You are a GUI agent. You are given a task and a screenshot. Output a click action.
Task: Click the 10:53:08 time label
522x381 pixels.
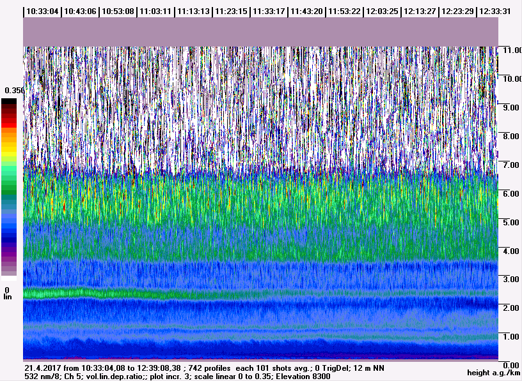pos(118,11)
